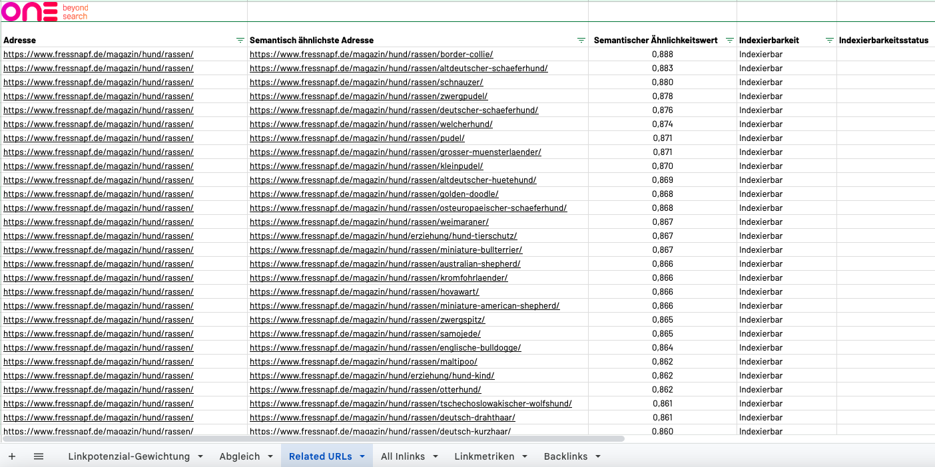Switch to Abgleich sheet tab
This screenshot has height=467, width=935.
click(x=240, y=456)
